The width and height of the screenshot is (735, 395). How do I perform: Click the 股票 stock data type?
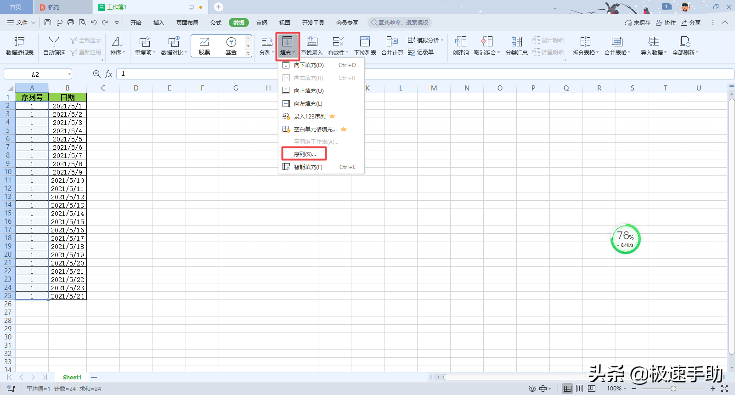point(204,46)
